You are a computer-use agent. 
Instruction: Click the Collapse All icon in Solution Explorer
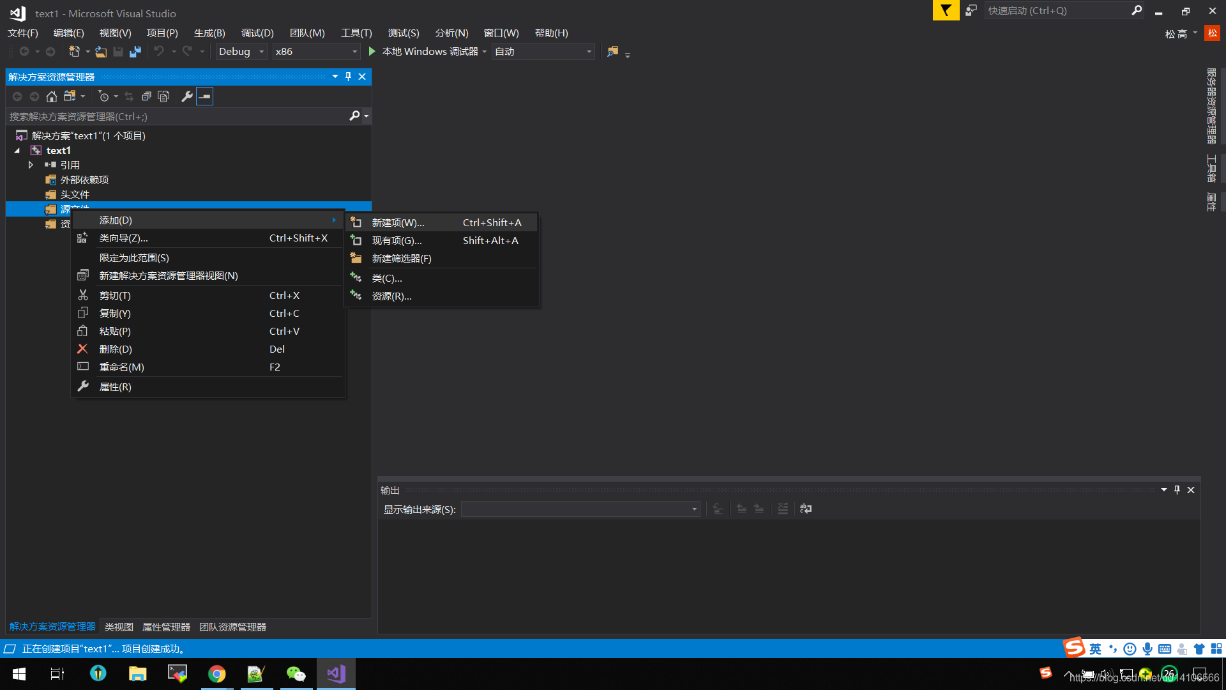(146, 96)
